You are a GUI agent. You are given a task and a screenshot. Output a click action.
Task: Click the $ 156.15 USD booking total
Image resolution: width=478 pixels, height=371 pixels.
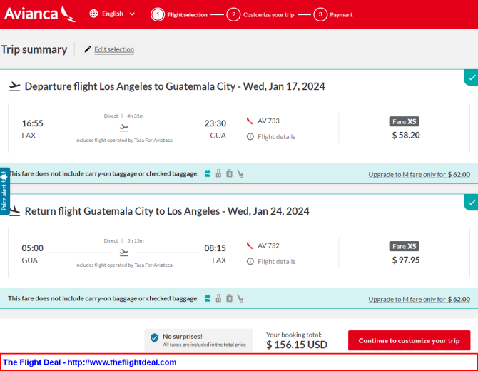click(297, 345)
